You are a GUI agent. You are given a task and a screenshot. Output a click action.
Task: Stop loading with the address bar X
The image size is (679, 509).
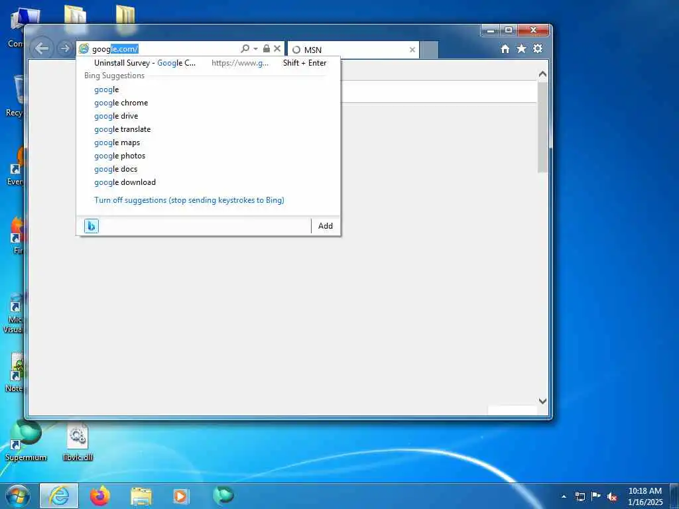277,48
